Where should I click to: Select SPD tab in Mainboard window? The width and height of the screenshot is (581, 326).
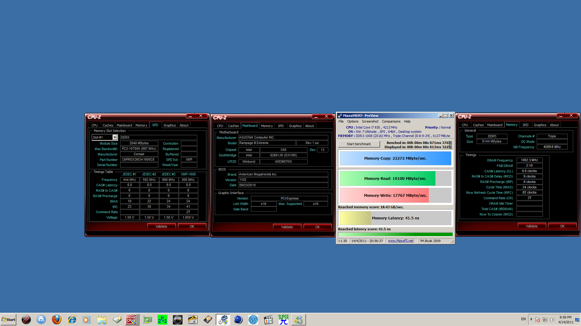[x=281, y=126]
